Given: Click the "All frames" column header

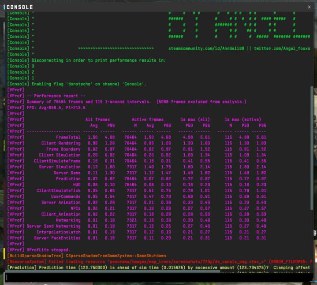Looking at the screenshot, I should pos(97,119).
